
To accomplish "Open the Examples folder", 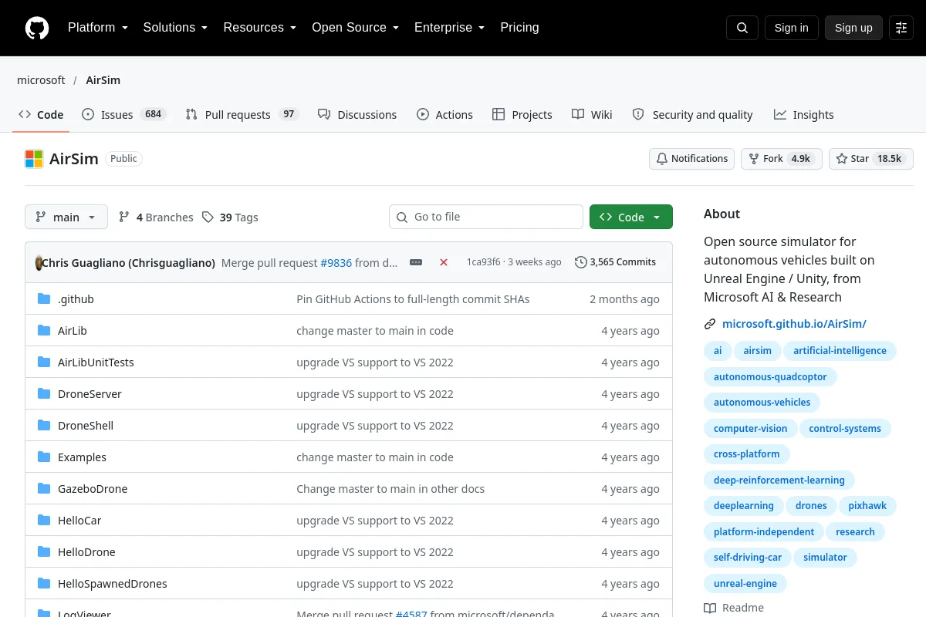I will (x=82, y=457).
